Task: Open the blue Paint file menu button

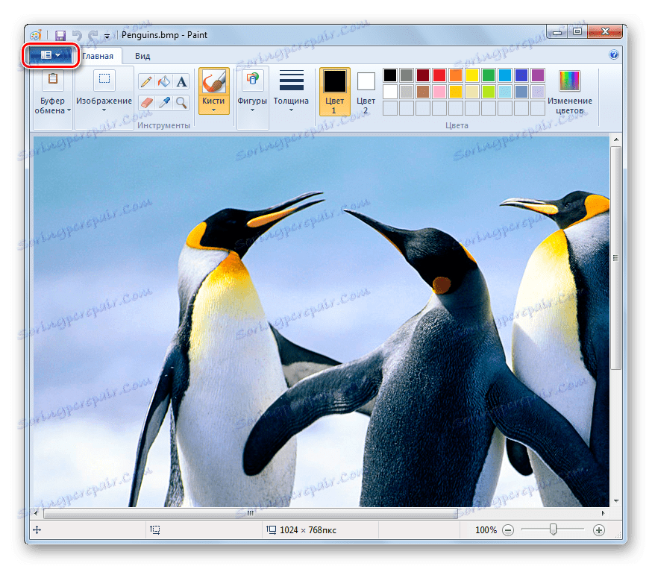Action: (x=50, y=55)
